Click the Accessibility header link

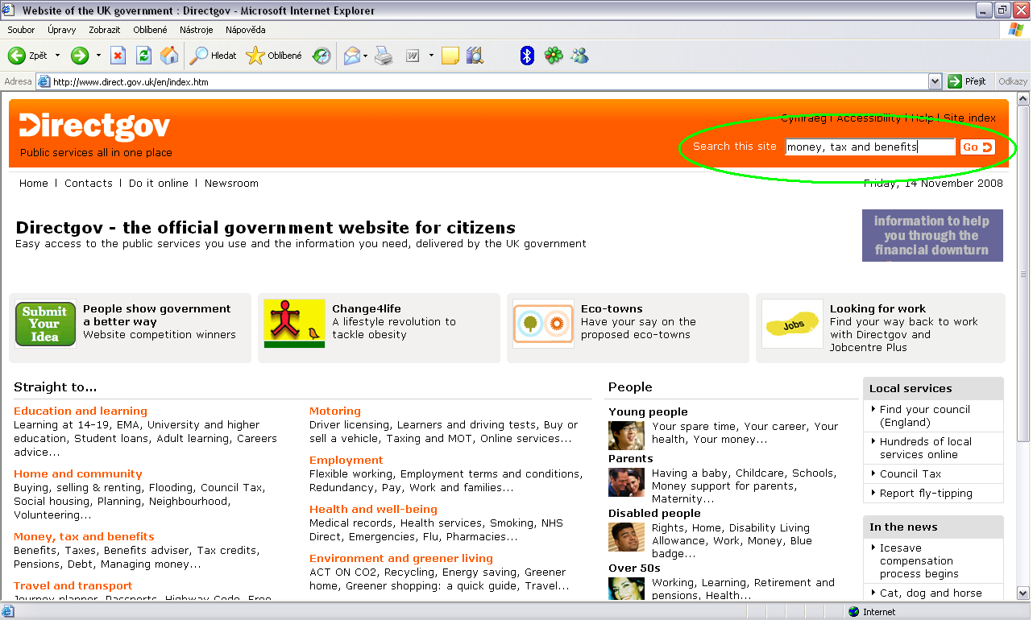tap(869, 118)
